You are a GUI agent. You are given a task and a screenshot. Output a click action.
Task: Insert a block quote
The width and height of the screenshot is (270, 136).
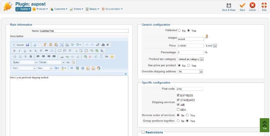pyautogui.click(x=46, y=51)
